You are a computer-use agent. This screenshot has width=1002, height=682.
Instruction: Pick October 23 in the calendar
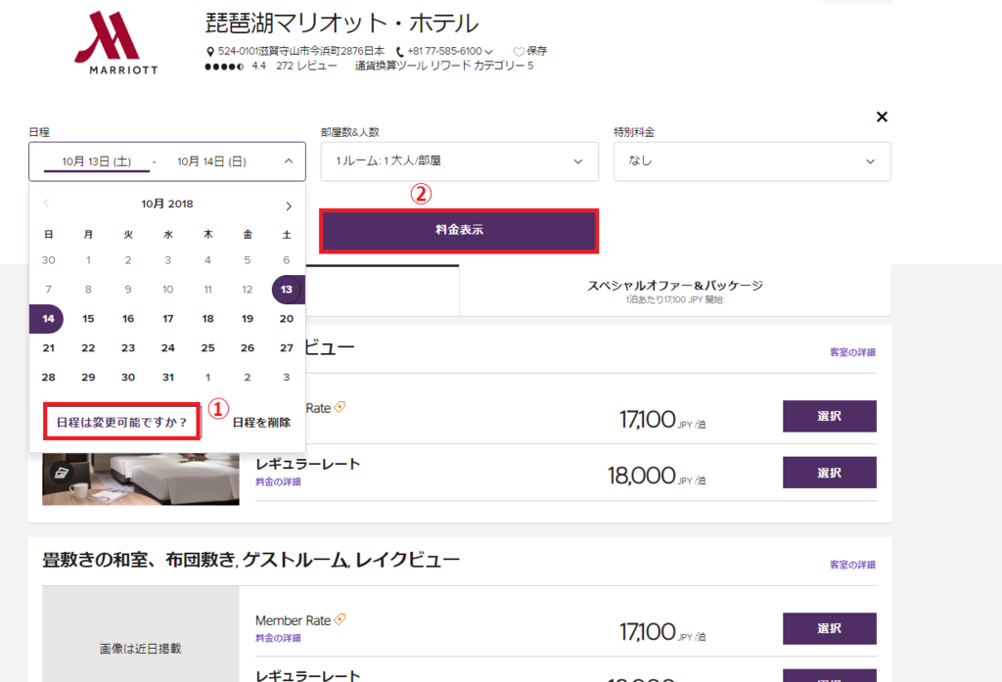click(x=128, y=347)
